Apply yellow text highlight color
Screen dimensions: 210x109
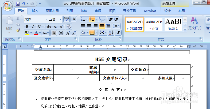point(27,33)
